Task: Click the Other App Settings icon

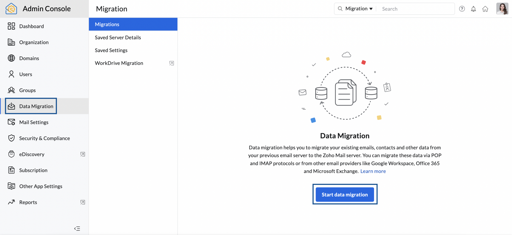Action: [x=11, y=186]
